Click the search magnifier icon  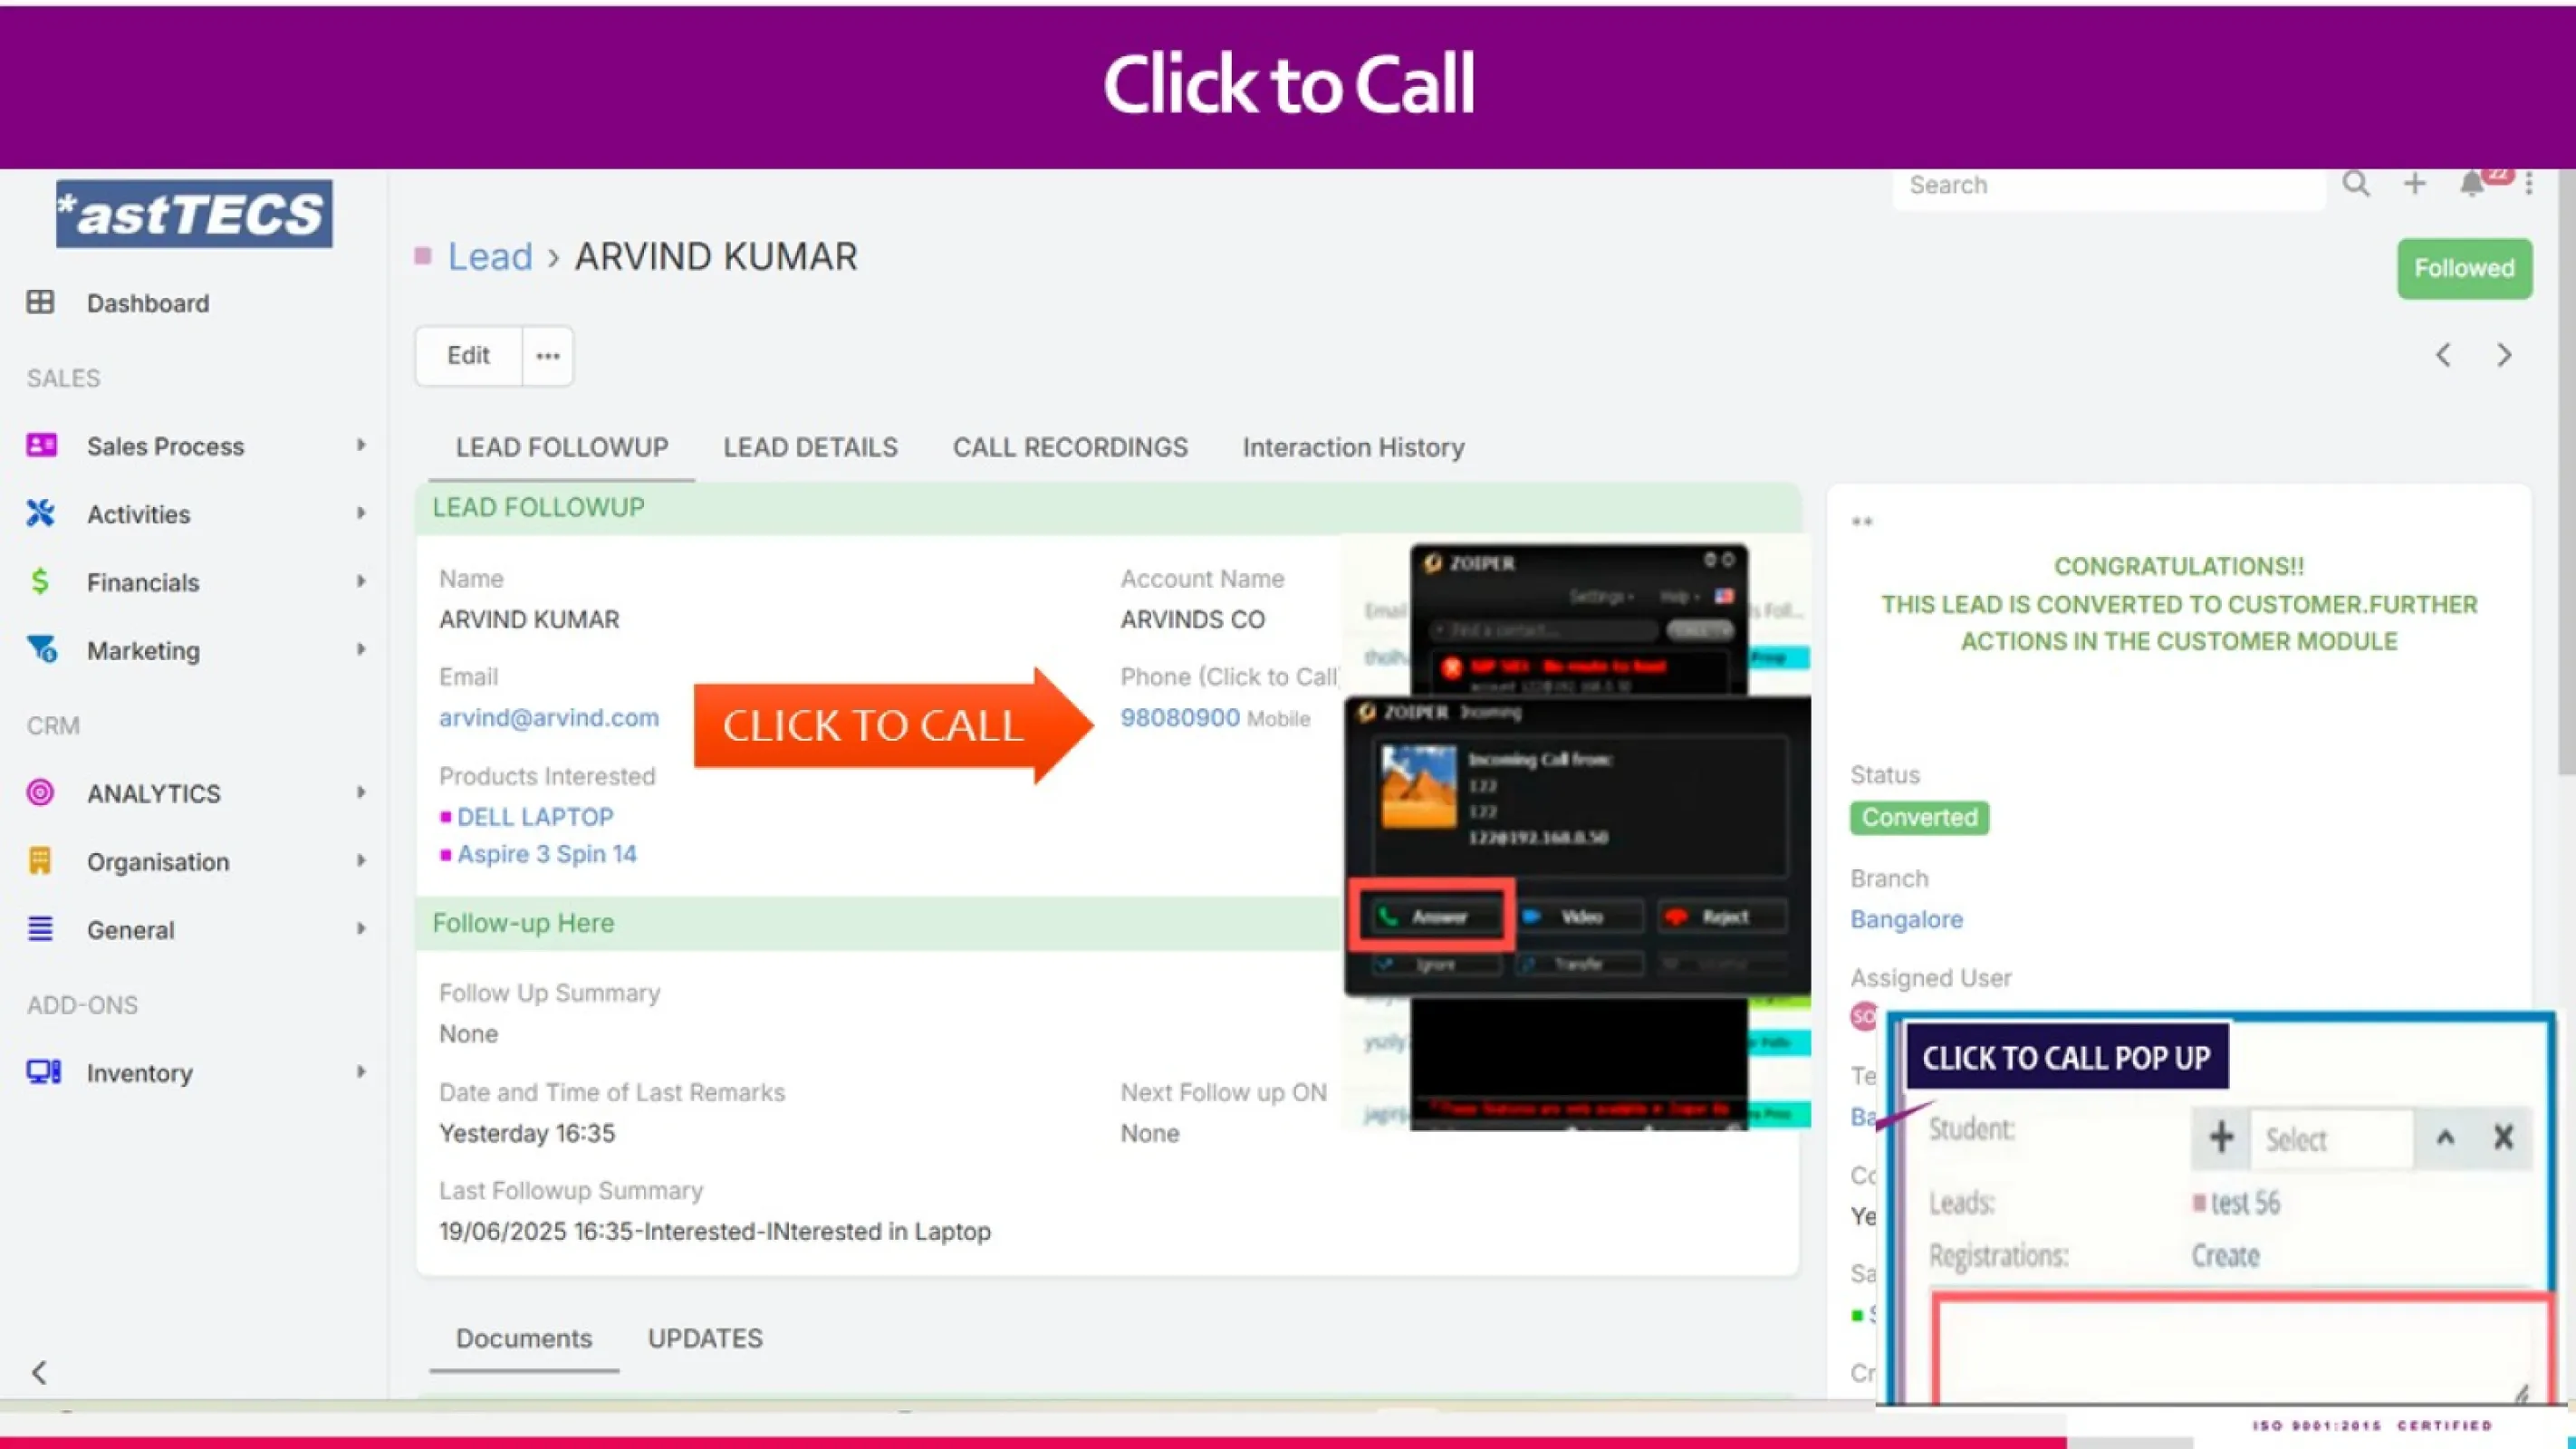(x=2357, y=184)
